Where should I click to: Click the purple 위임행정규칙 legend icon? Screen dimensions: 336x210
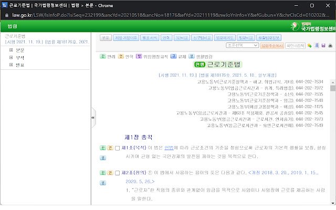(x=139, y=56)
